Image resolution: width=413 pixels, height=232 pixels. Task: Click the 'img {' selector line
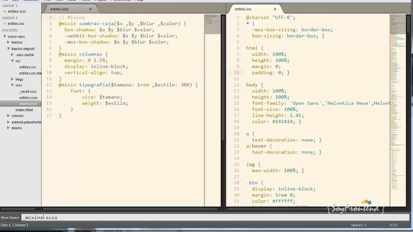pyautogui.click(x=253, y=164)
